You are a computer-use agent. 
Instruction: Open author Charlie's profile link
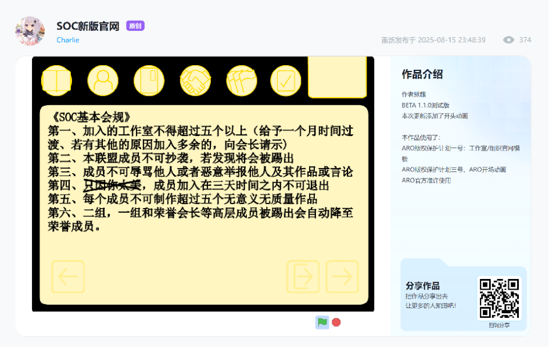coord(68,40)
